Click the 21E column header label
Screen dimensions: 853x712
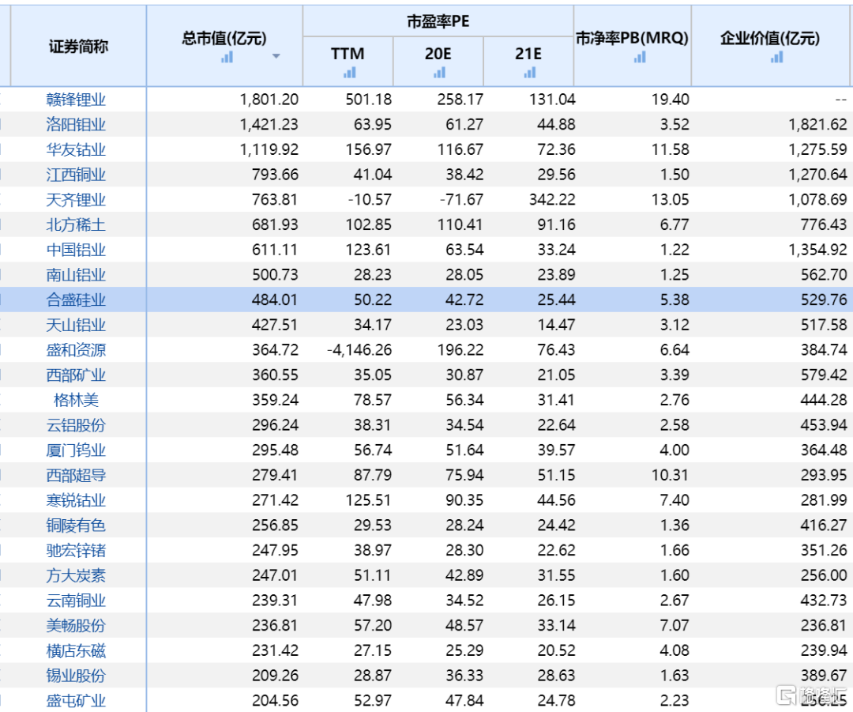click(x=528, y=54)
